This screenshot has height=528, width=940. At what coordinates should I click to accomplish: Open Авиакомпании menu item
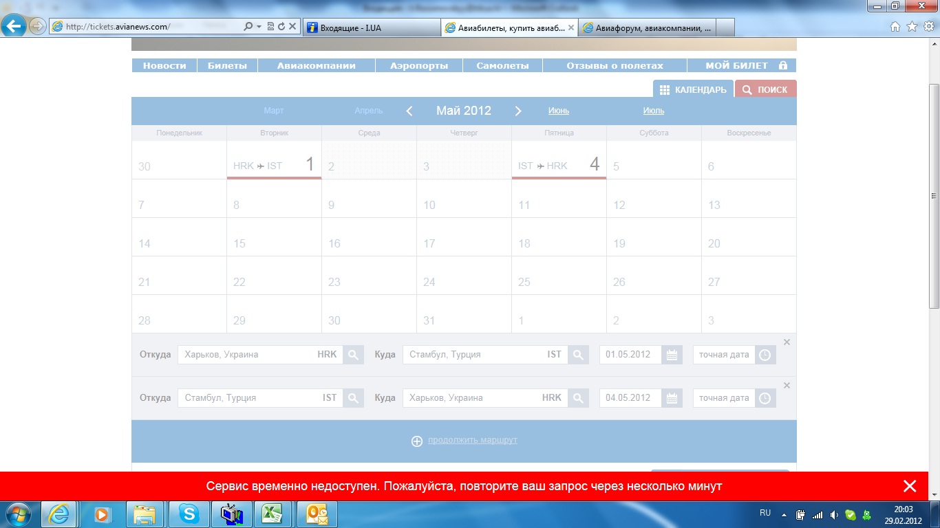316,66
